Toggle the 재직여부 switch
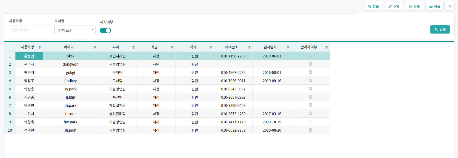This screenshot has height=158, width=458. pyautogui.click(x=105, y=31)
